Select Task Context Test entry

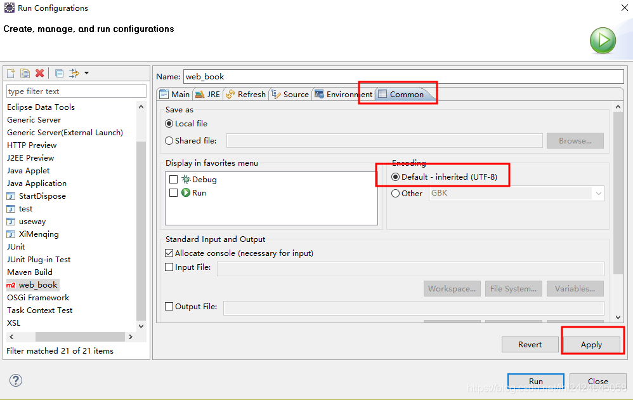tap(39, 310)
